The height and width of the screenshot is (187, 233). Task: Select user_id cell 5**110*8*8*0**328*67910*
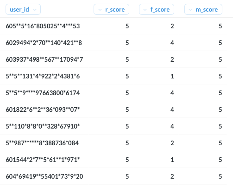[43, 126]
